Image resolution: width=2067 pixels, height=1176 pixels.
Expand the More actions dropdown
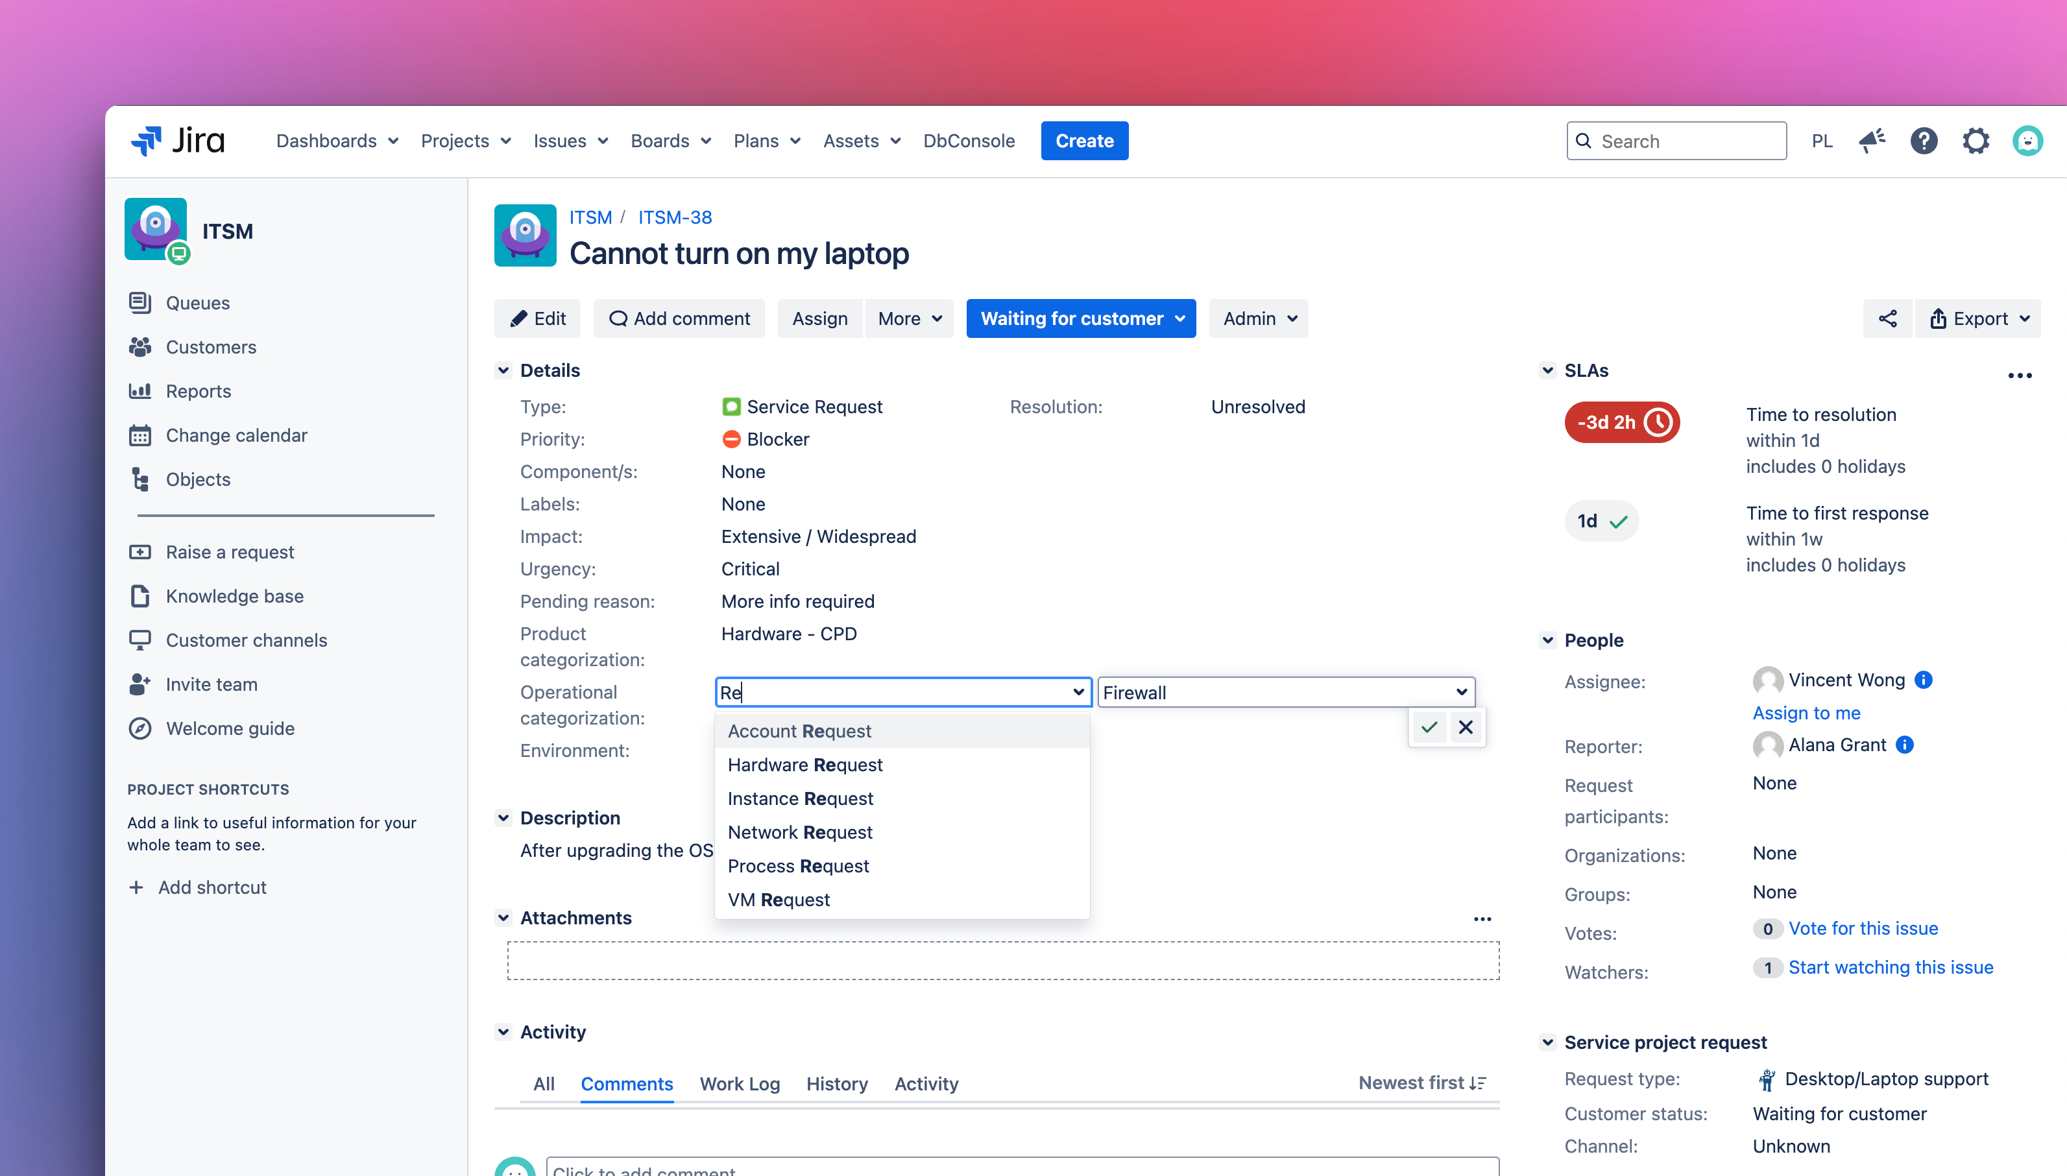pyautogui.click(x=910, y=318)
